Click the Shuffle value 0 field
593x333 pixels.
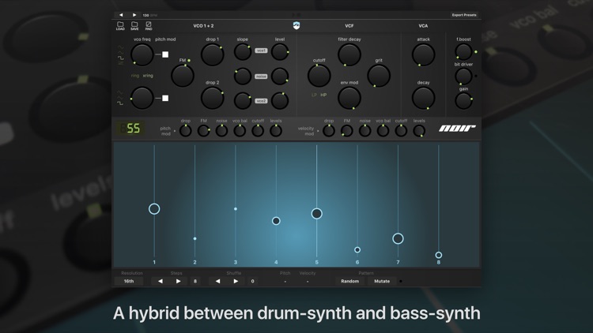[x=253, y=281]
